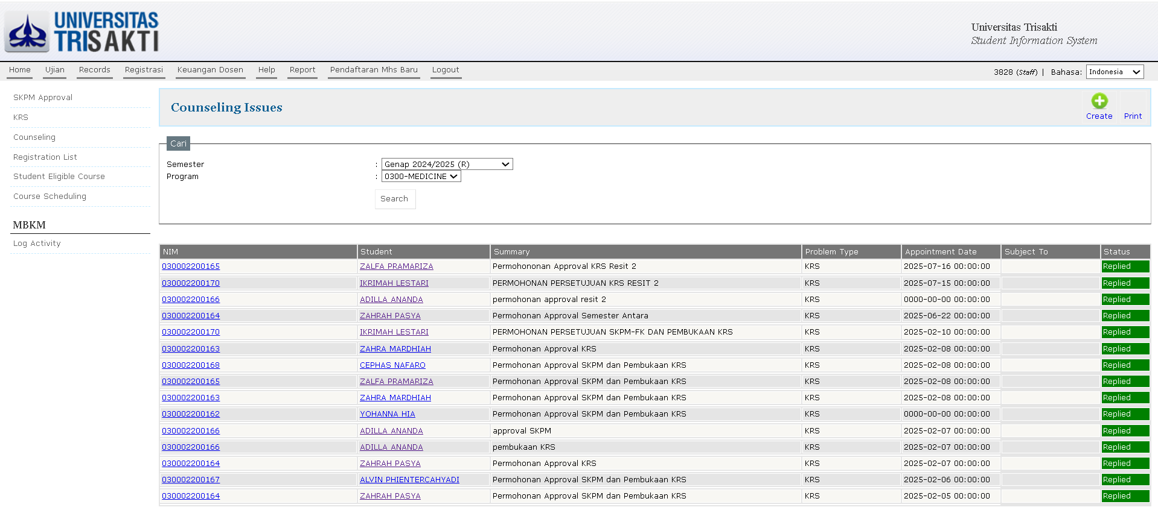Open Keuangan Dosen menu
The image size is (1158, 513).
coord(210,70)
